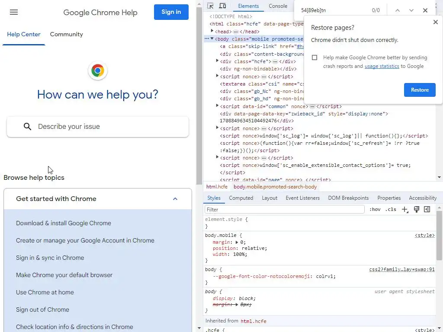The height and width of the screenshot is (332, 443).
Task: Click the search magnifier icon
Action: (27, 127)
